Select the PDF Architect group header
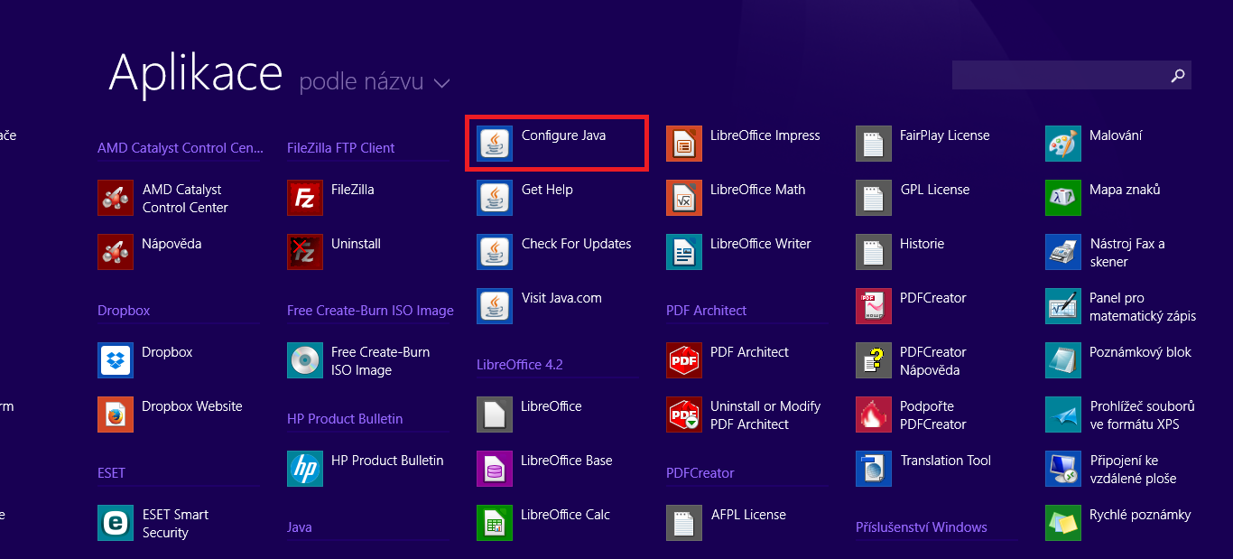The image size is (1233, 559). [x=707, y=311]
